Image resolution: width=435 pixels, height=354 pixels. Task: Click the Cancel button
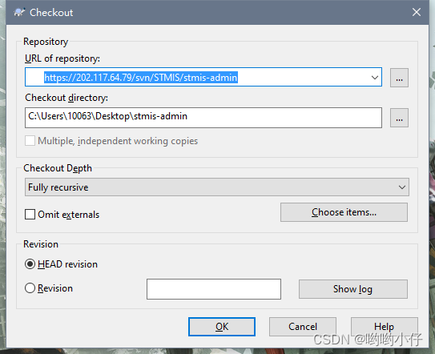303,327
